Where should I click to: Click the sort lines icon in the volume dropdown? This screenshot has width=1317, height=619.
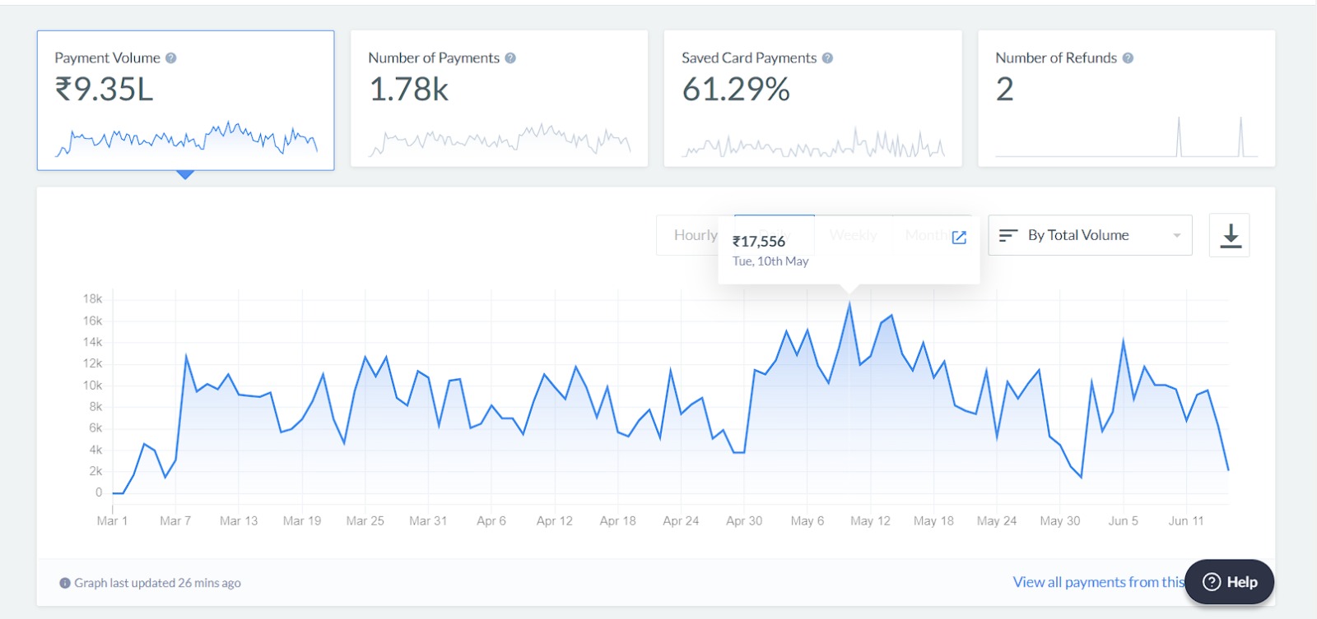pos(1008,235)
